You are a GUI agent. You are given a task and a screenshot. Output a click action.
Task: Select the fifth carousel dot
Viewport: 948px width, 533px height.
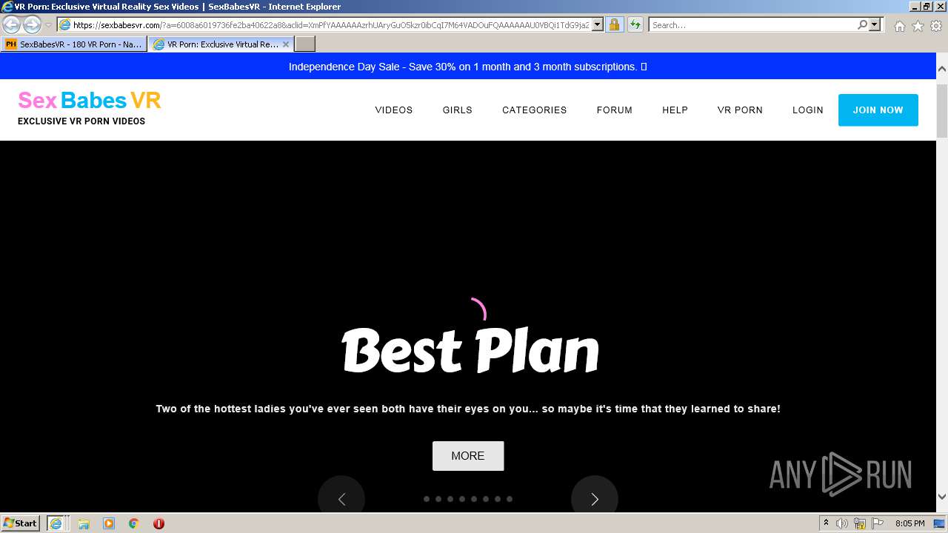point(474,499)
